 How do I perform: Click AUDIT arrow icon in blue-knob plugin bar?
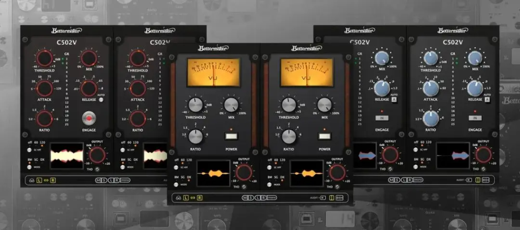469,180
